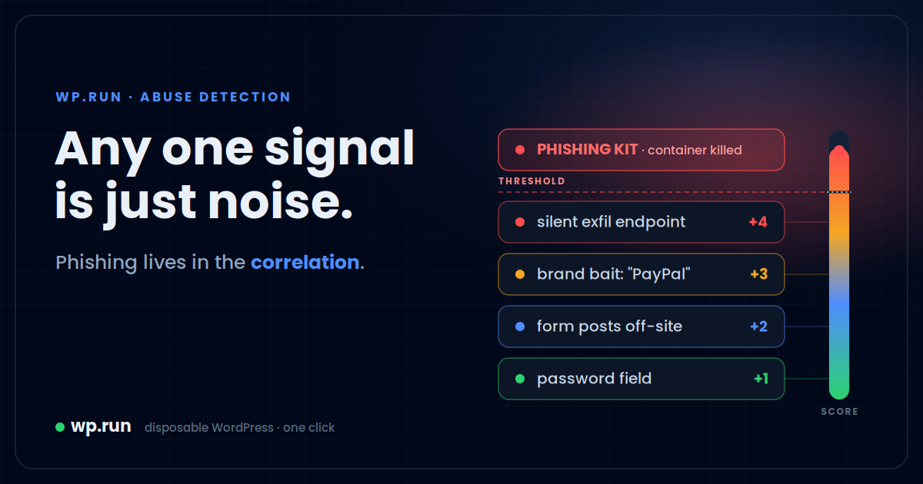This screenshot has height=484, width=923.
Task: Select the brand bait PayPal signal row
Action: tap(641, 274)
